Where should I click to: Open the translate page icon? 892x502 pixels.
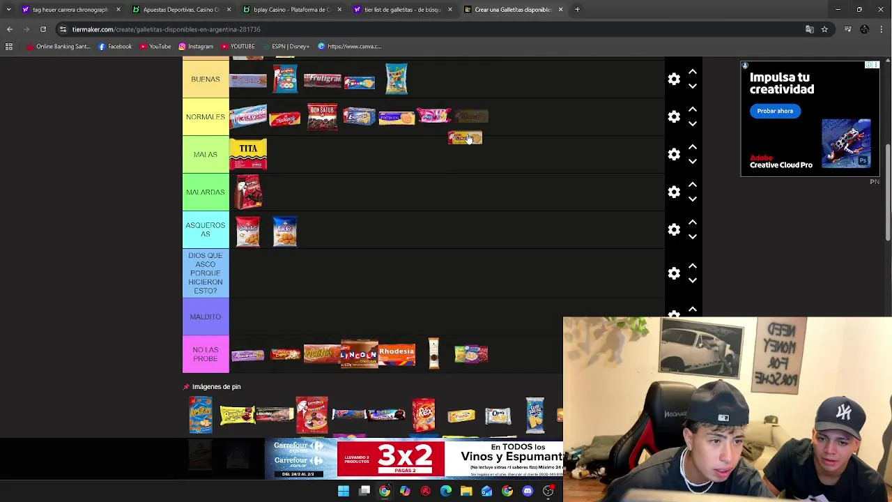click(x=810, y=29)
